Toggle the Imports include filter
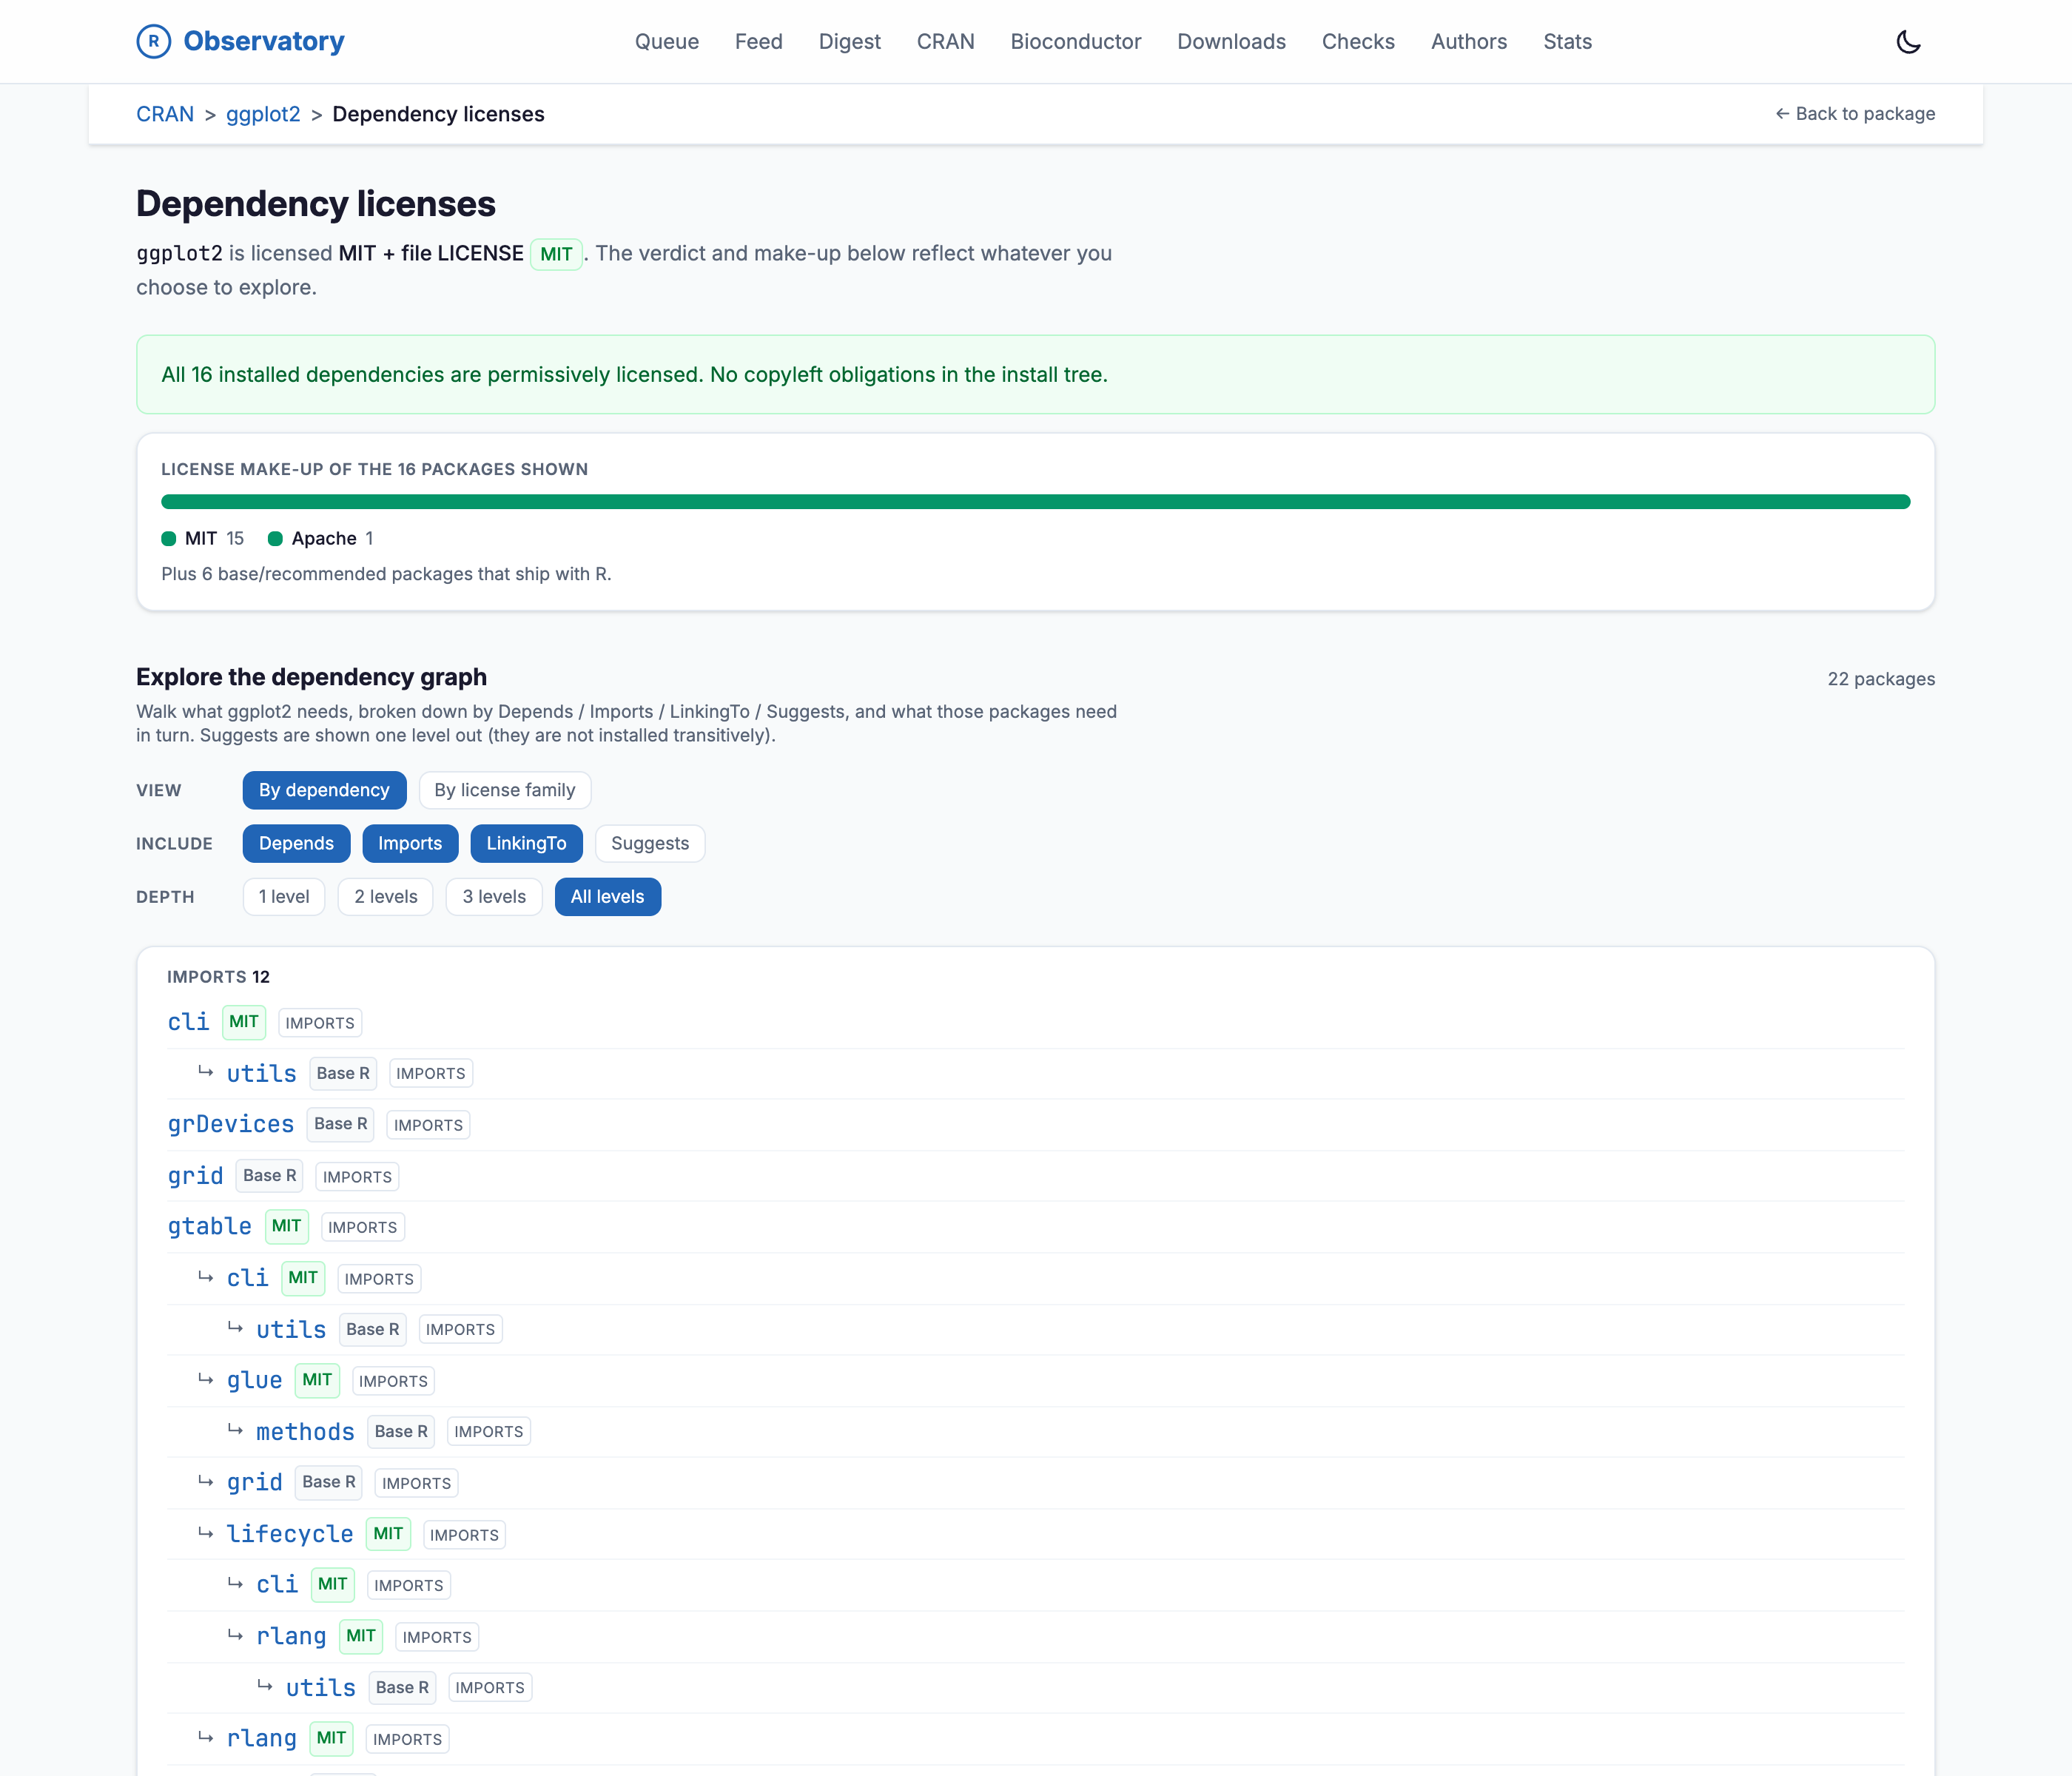 tap(410, 843)
